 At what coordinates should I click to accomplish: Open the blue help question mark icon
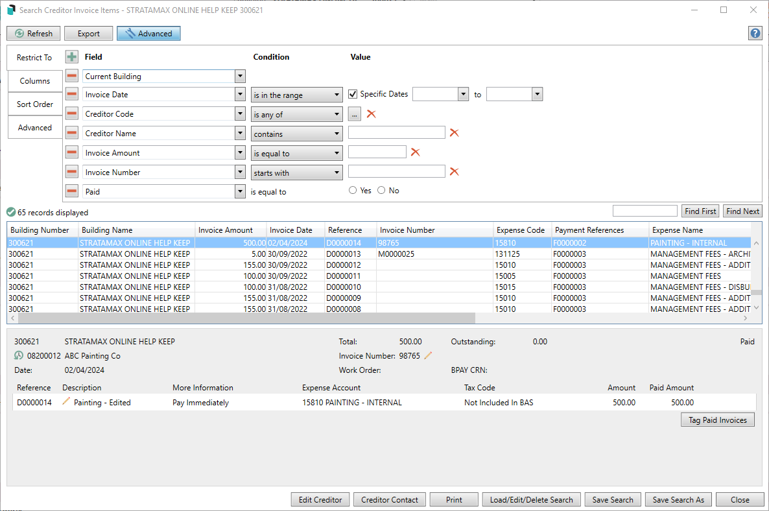tap(755, 34)
